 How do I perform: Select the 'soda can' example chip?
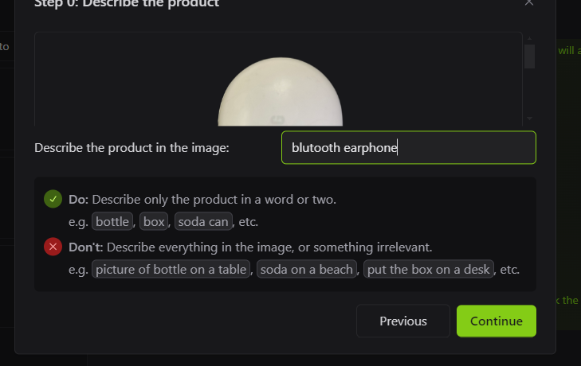coord(203,221)
